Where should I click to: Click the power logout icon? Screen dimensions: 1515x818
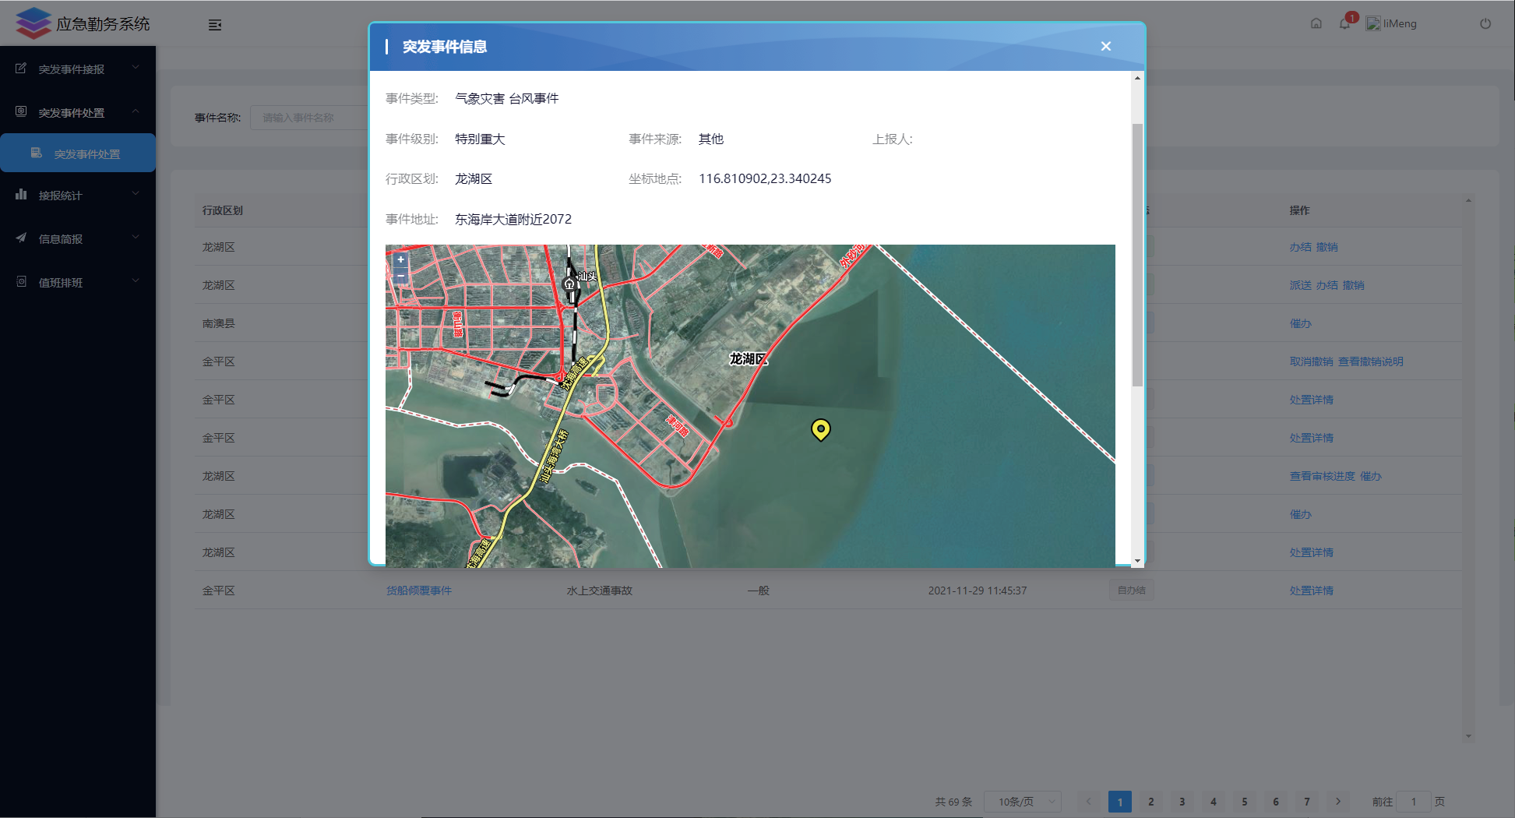(x=1485, y=23)
